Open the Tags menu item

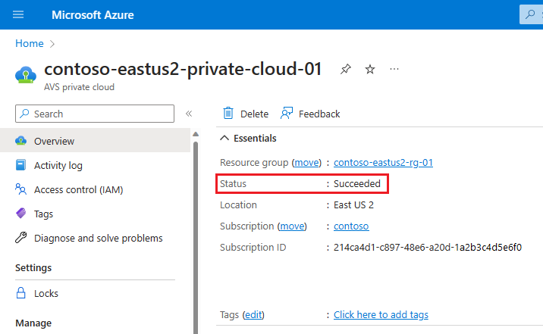coord(44,214)
